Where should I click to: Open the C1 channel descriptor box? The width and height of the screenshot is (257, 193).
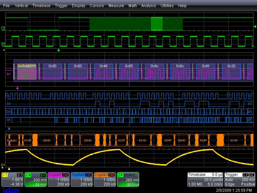point(12,179)
